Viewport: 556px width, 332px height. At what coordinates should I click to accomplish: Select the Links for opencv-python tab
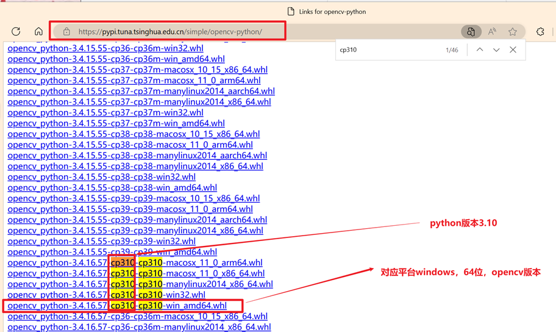(326, 12)
